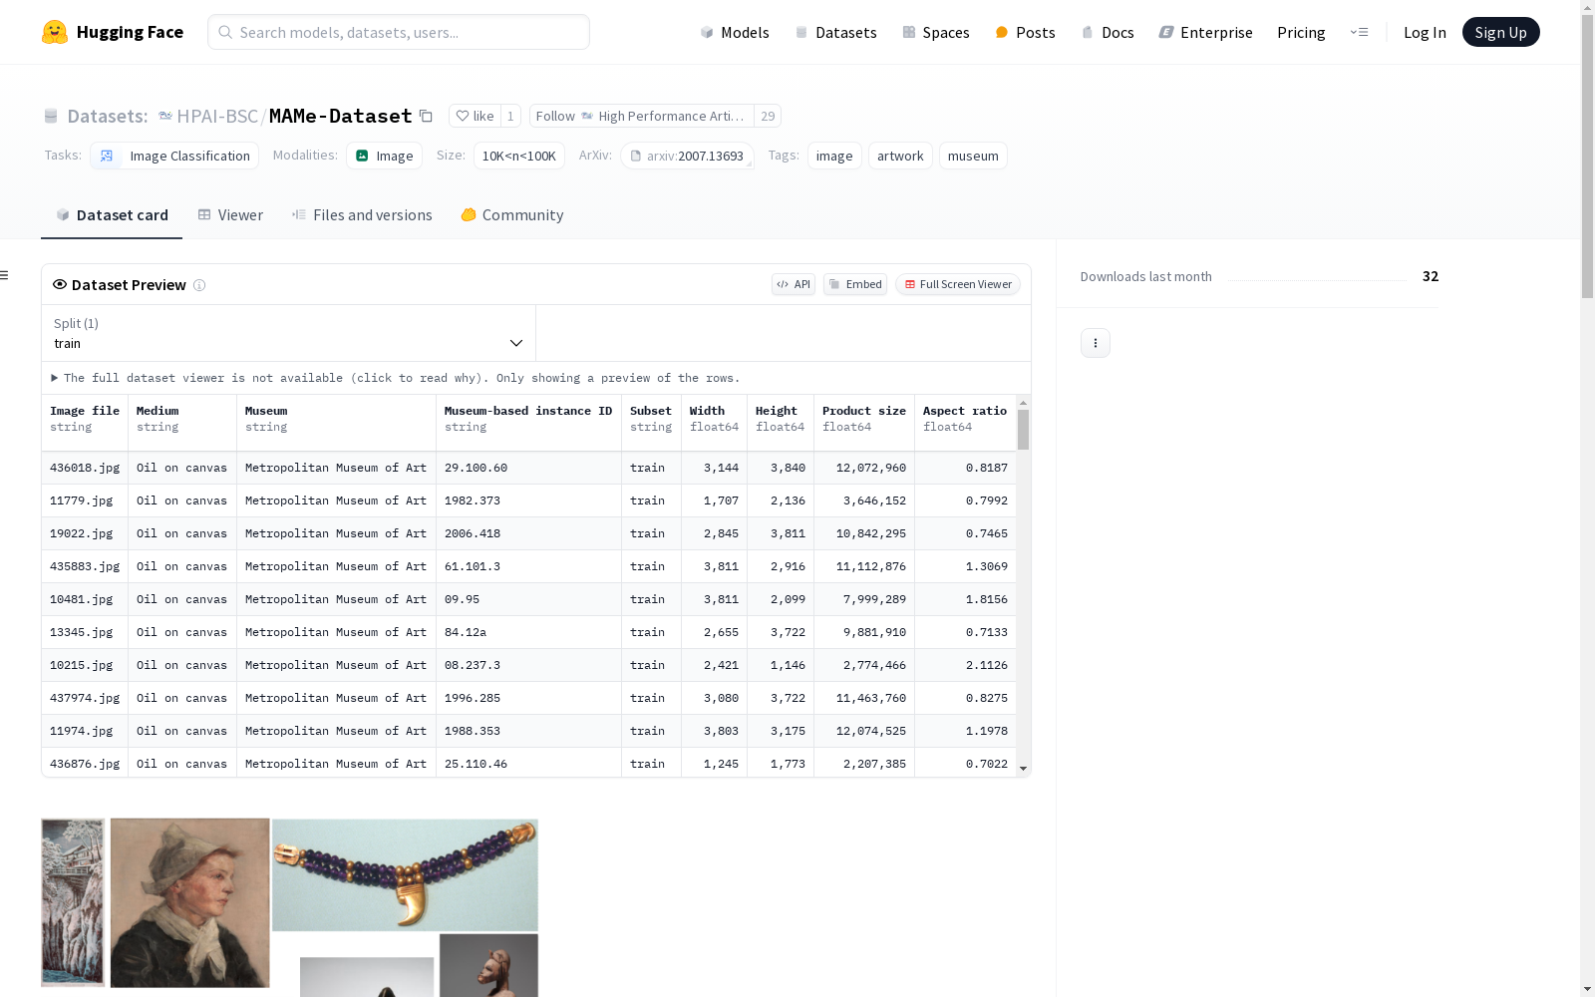Image resolution: width=1595 pixels, height=997 pixels.
Task: Click the 435883.jpg cell
Action: [85, 566]
